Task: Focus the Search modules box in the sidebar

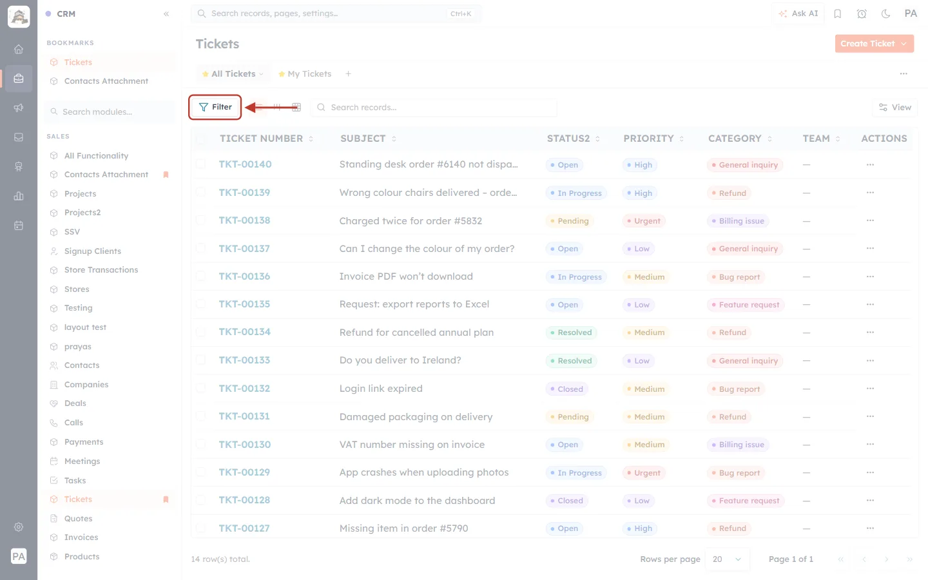Action: point(110,111)
